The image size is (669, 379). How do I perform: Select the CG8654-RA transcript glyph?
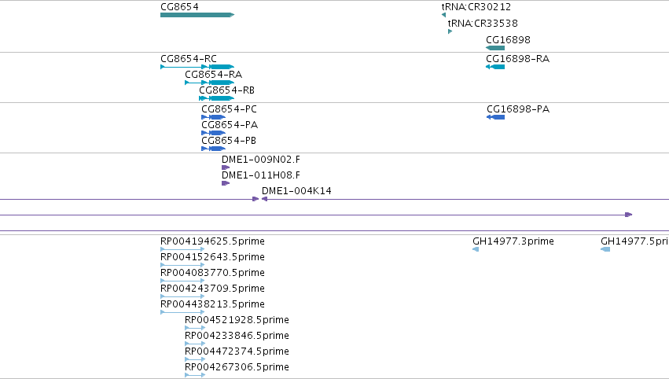209,83
